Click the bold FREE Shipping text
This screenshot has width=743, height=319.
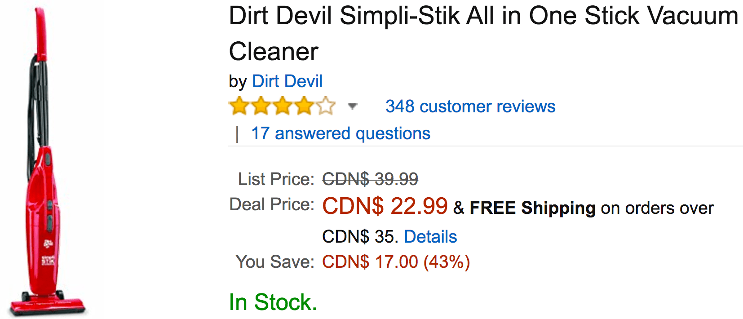532,208
